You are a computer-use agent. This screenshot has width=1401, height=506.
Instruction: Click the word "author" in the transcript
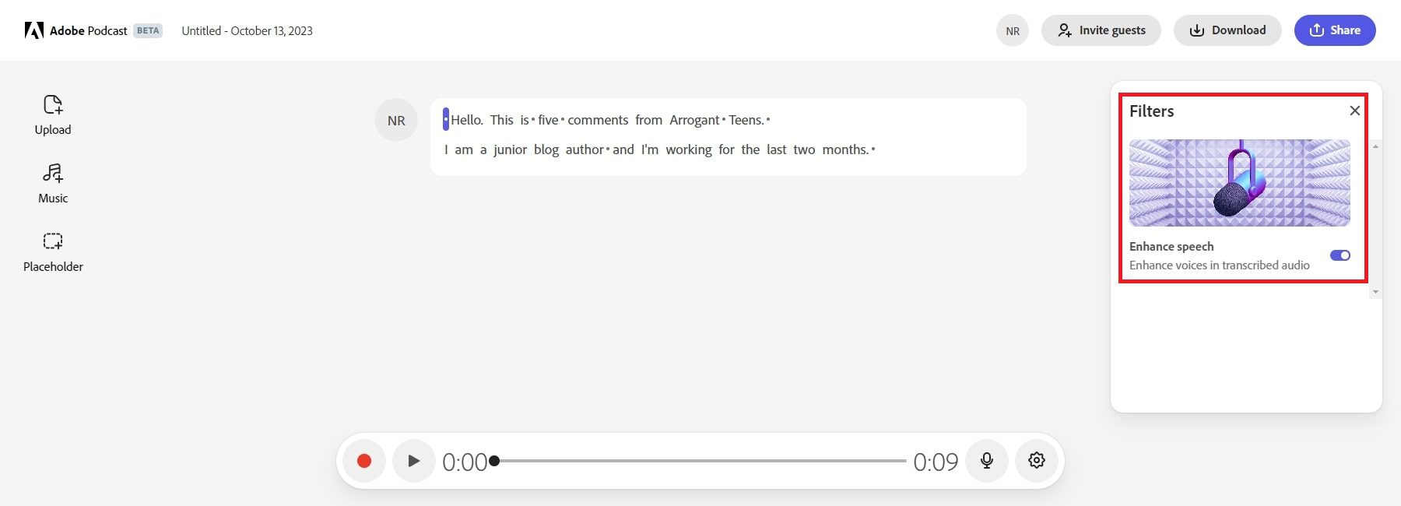[x=585, y=149]
